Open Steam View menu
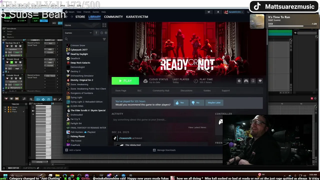320x180 pixels. click(79, 12)
